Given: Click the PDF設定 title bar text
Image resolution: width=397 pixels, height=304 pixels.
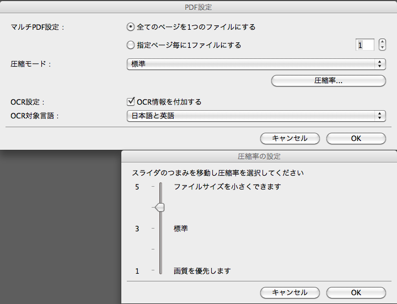Looking at the screenshot, I should point(198,7).
